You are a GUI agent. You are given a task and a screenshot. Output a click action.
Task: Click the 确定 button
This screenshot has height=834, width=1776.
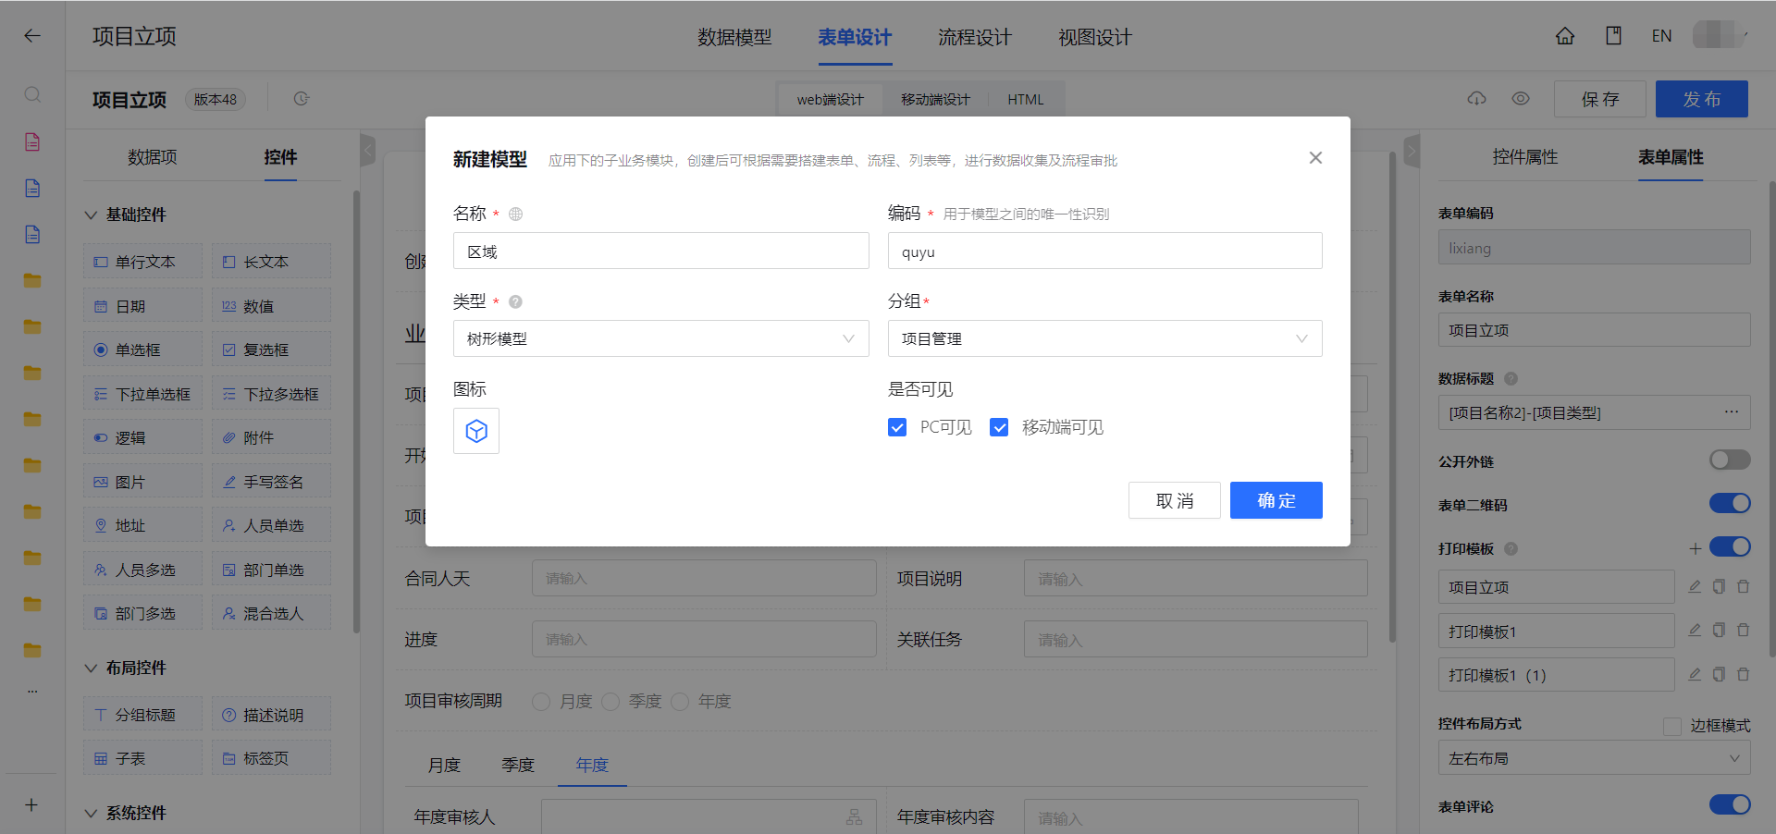1276,500
